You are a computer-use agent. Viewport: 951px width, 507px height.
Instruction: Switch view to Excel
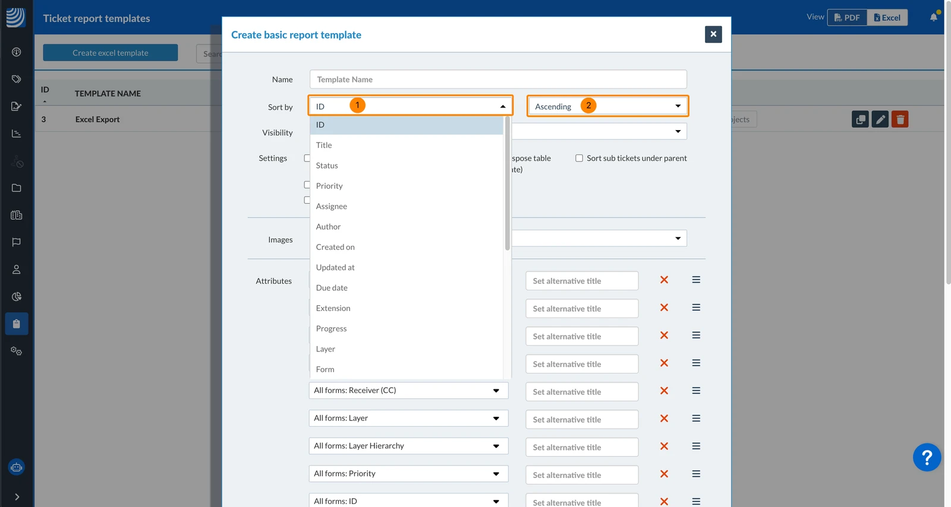(x=887, y=17)
